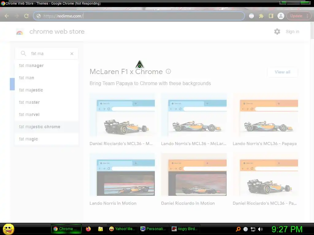Go back with the browser back arrow
Viewport: 314px width, 235px height.
click(x=7, y=16)
